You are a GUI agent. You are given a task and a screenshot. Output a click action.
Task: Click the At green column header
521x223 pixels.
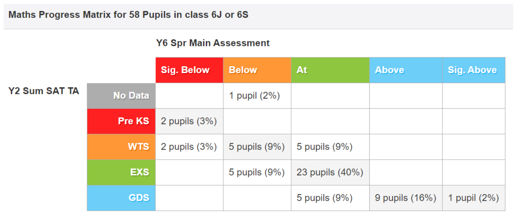330,70
